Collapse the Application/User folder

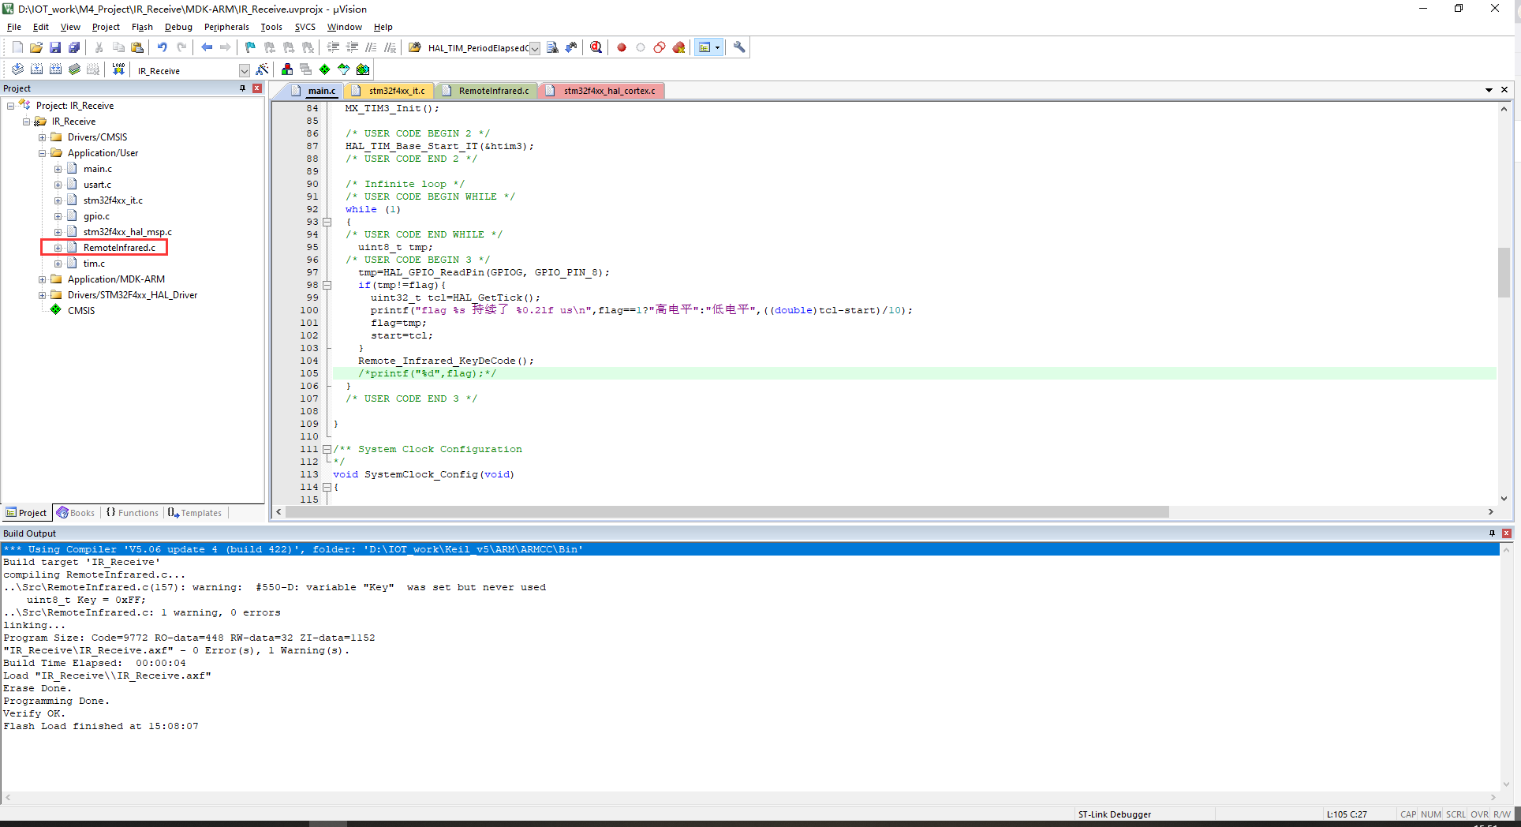tap(43, 153)
